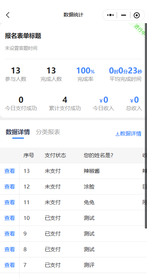Open the three-dot mini program menu
This screenshot has height=278, width=147.
pyautogui.click(x=110, y=15)
